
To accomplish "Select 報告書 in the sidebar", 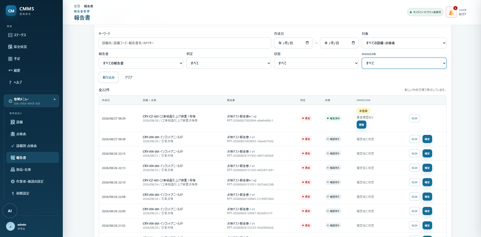I will click(x=33, y=158).
